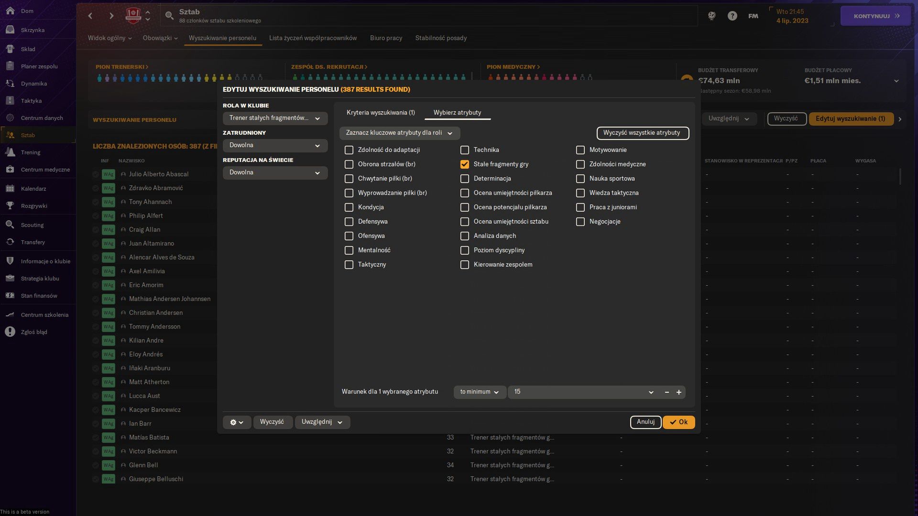This screenshot has width=918, height=516.
Task: Open the Rola w klubie dropdown
Action: pyautogui.click(x=275, y=118)
